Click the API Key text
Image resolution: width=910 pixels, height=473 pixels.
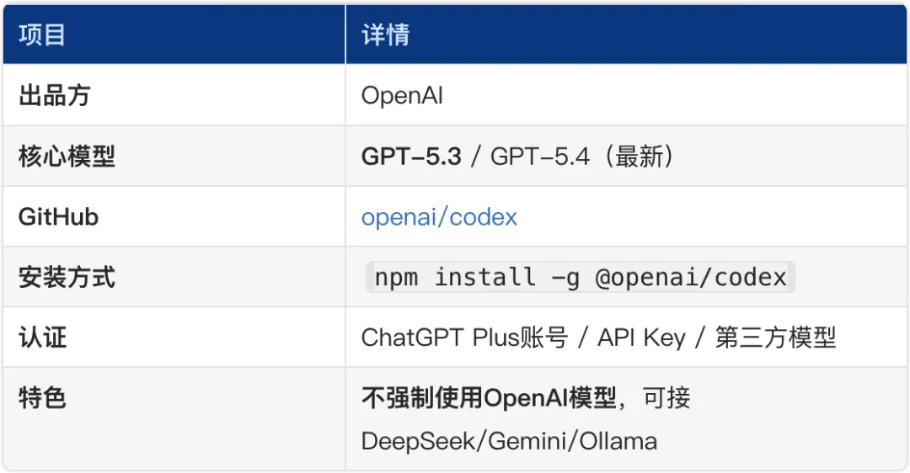pyautogui.click(x=641, y=338)
